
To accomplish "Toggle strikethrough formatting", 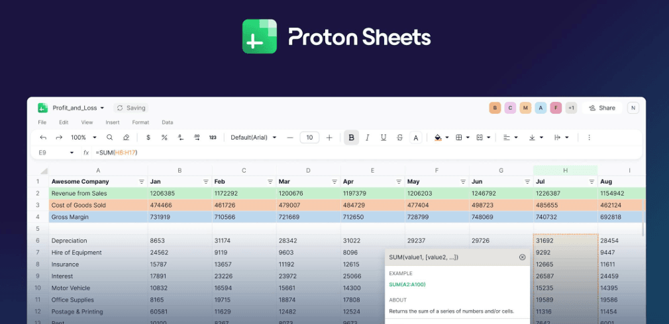I will (x=400, y=138).
